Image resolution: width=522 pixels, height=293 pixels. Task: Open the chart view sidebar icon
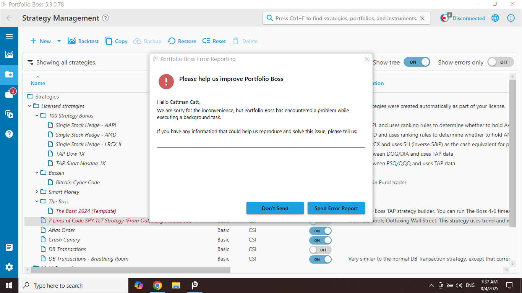click(x=9, y=55)
